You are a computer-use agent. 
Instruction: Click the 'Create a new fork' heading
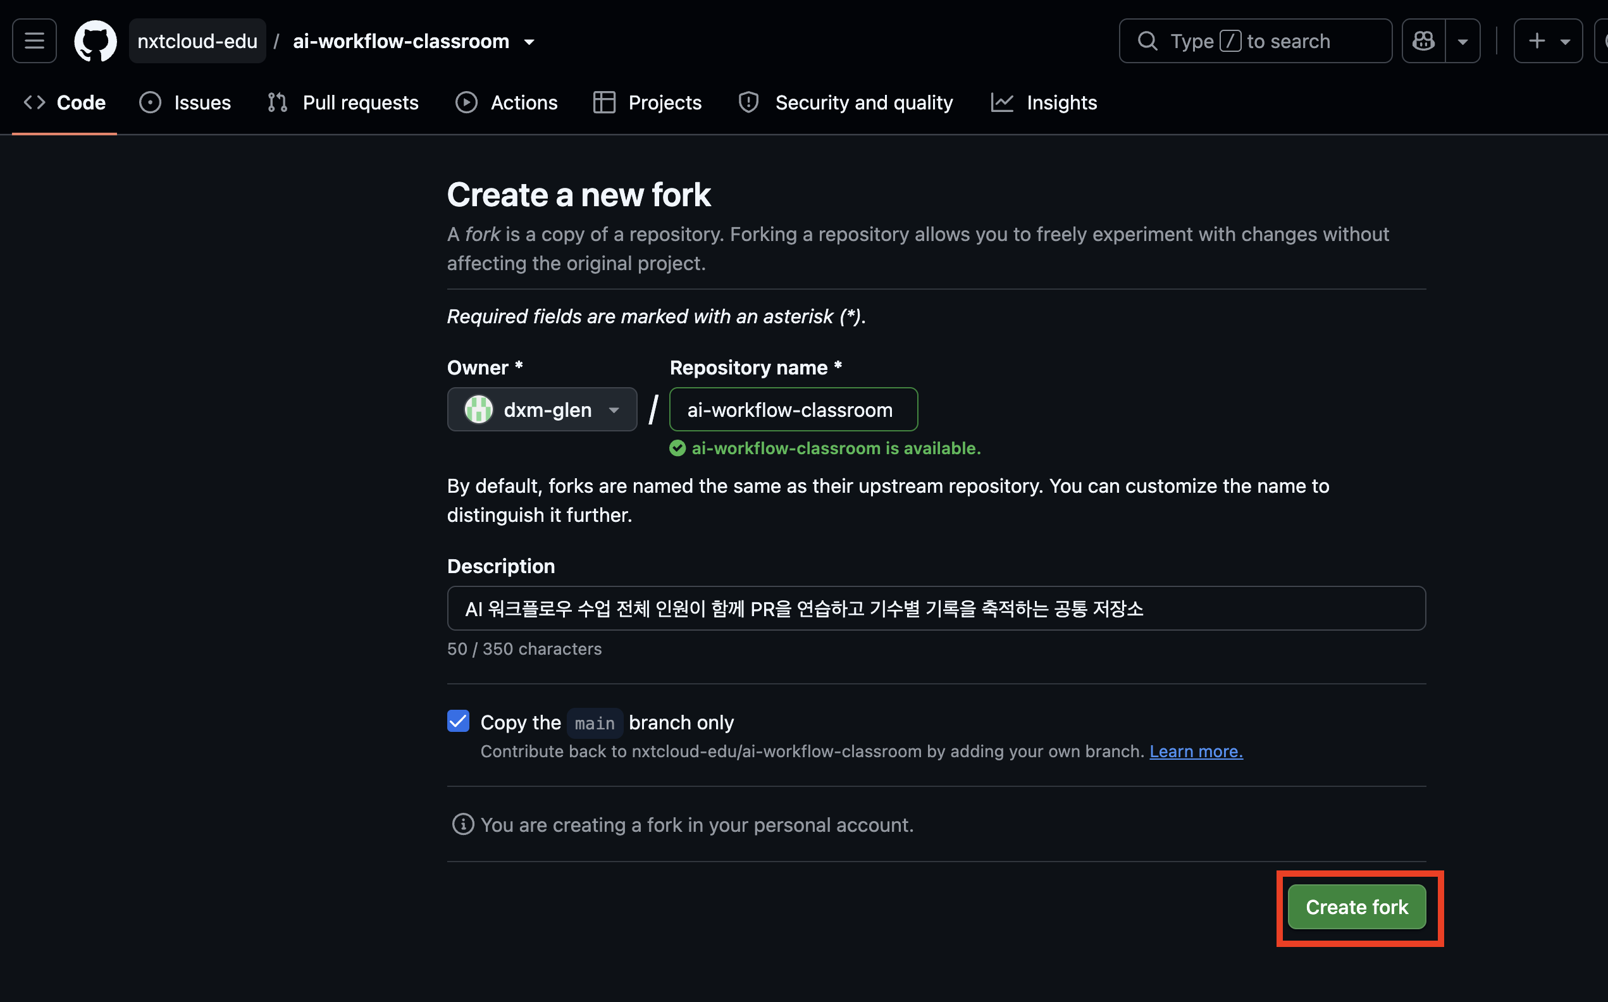coord(578,195)
